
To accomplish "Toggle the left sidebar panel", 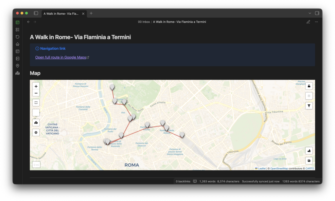I will coord(36,13).
